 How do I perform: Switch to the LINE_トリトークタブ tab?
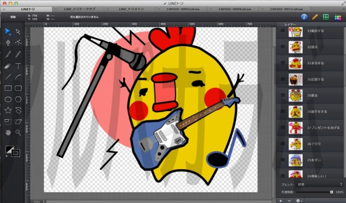click(80, 9)
